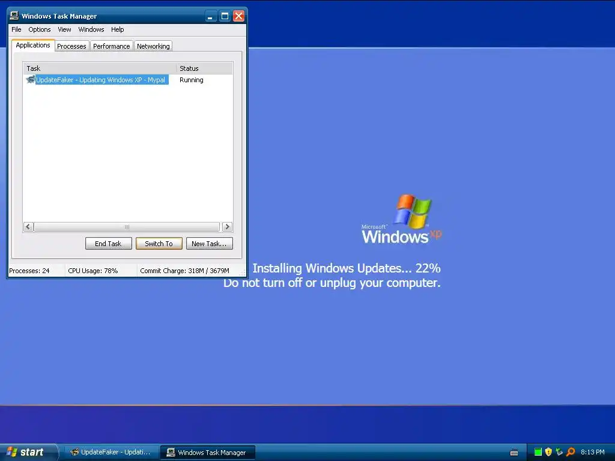The image size is (615, 461).
Task: Click the Running status cell
Action: coord(192,80)
